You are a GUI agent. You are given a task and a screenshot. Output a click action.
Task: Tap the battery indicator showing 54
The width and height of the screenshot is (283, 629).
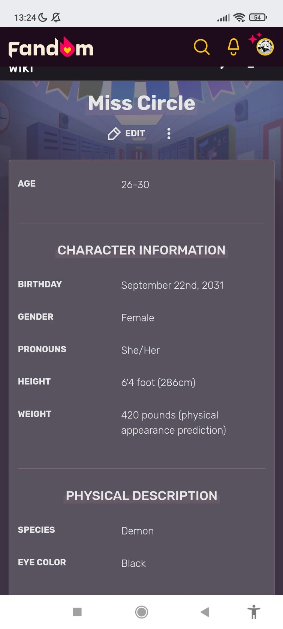tap(257, 17)
